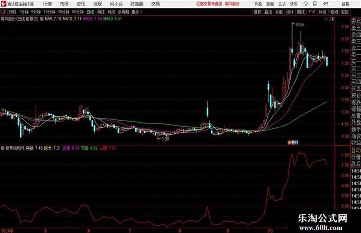Open the 行情 menu

coord(47,4)
